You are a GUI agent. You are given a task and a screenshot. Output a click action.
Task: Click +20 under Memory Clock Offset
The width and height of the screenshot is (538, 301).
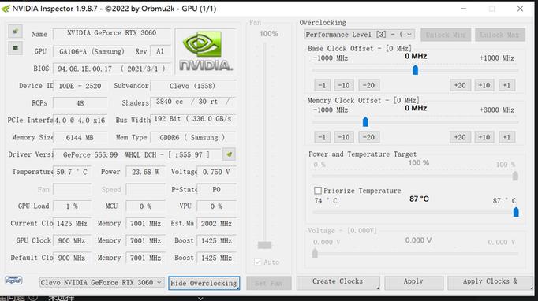tap(460, 137)
